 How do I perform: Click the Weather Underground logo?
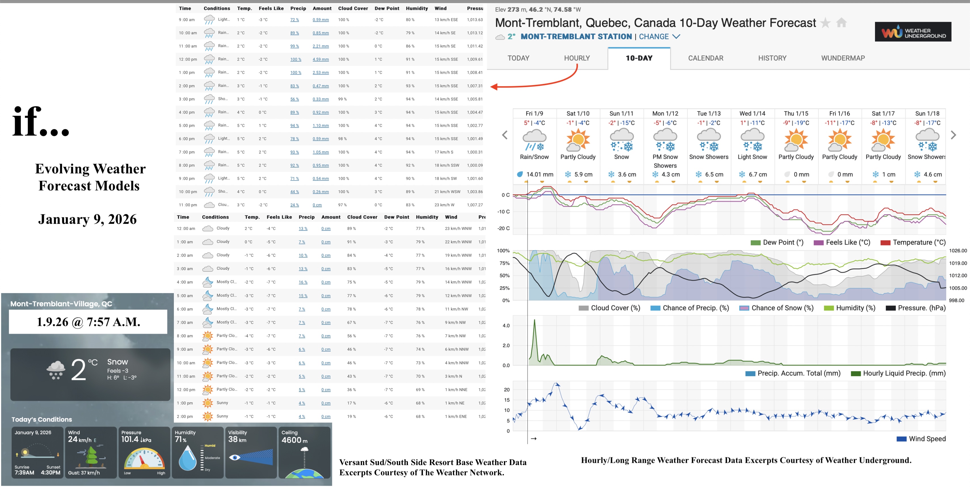[913, 32]
